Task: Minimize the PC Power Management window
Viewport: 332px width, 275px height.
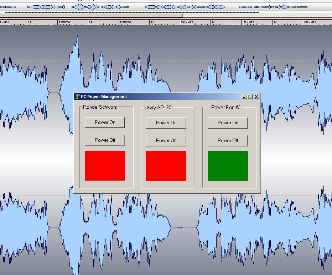Action: click(x=244, y=97)
